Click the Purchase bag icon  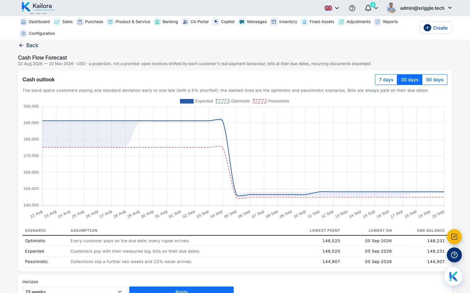point(80,22)
